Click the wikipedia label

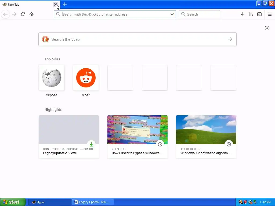click(51, 95)
